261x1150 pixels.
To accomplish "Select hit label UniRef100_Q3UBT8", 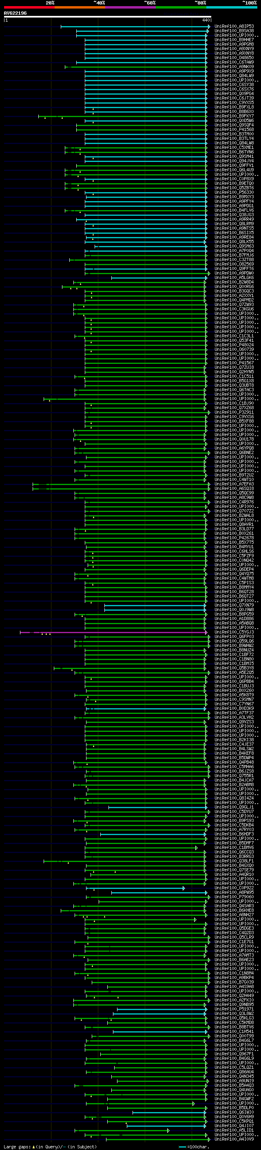I will point(234,386).
